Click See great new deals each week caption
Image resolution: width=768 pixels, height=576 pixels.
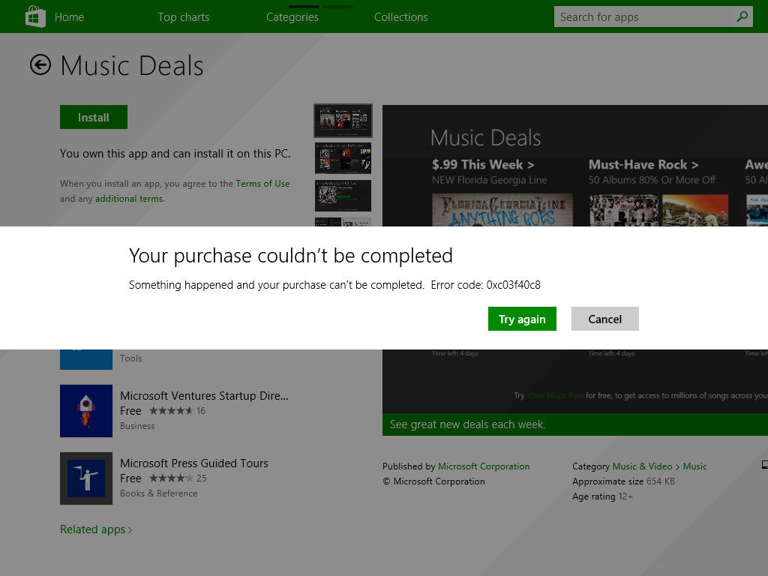tap(468, 424)
